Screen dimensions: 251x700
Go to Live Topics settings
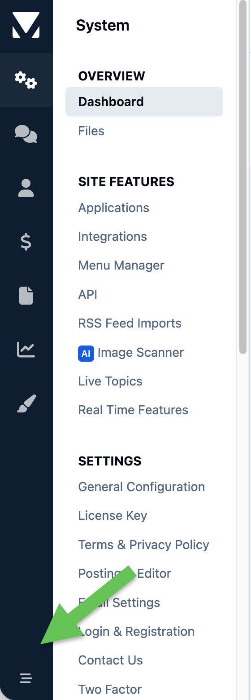click(x=110, y=381)
